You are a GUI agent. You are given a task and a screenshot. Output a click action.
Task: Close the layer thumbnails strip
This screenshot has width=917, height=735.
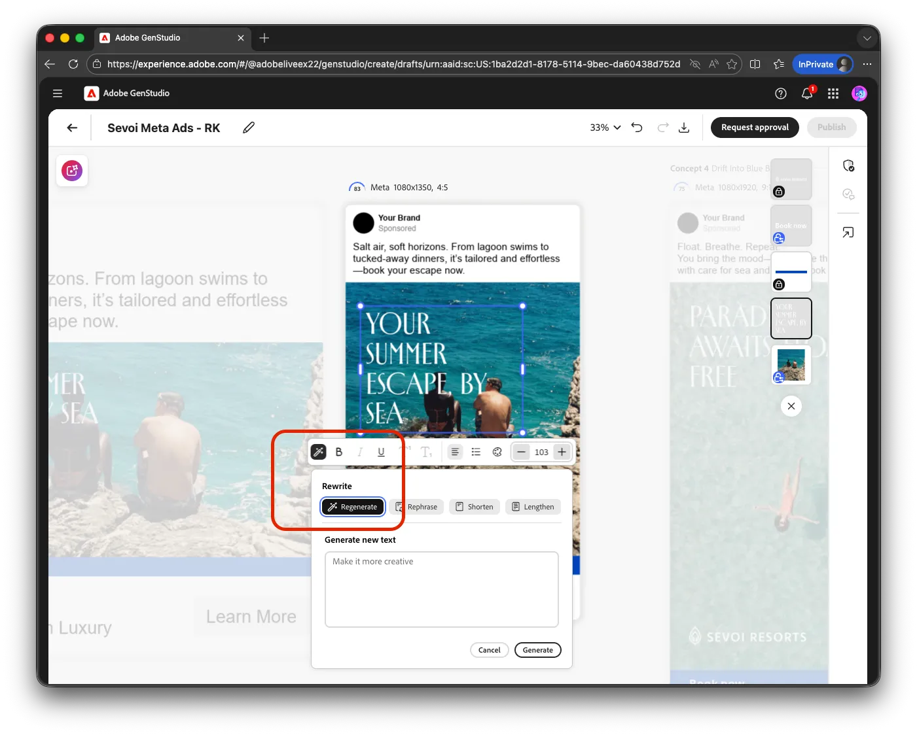point(791,406)
